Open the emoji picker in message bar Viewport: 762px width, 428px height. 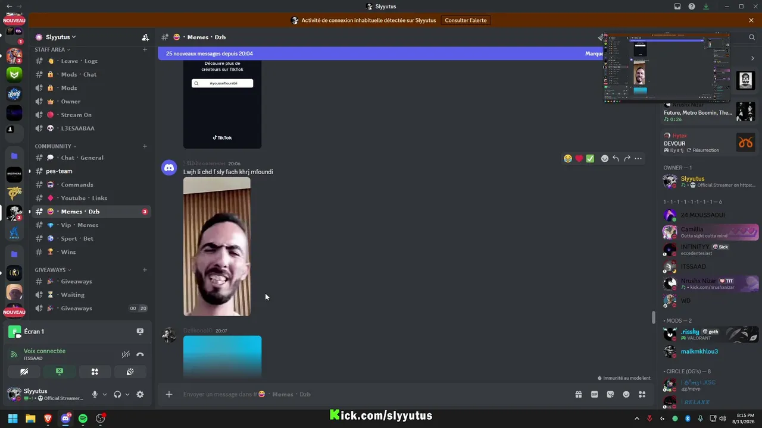tap(626, 394)
